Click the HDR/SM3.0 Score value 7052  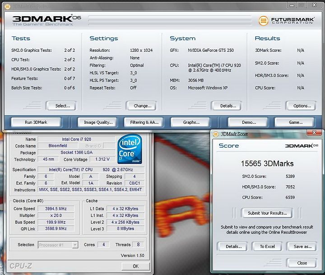[x=290, y=187]
